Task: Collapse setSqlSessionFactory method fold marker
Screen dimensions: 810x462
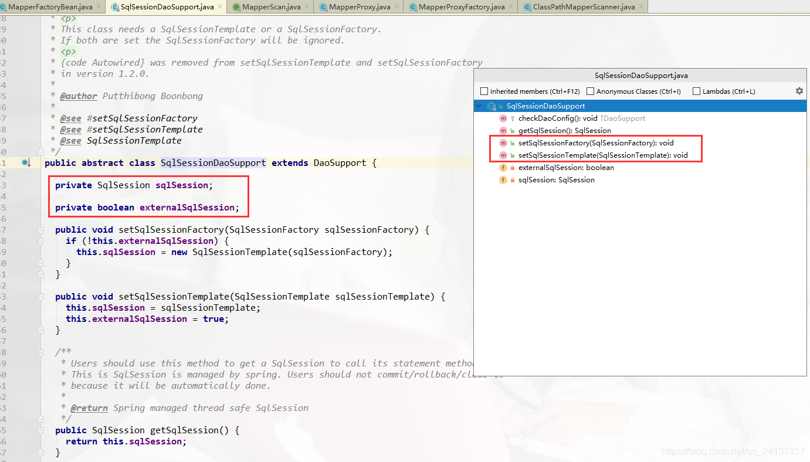Action: (40, 230)
